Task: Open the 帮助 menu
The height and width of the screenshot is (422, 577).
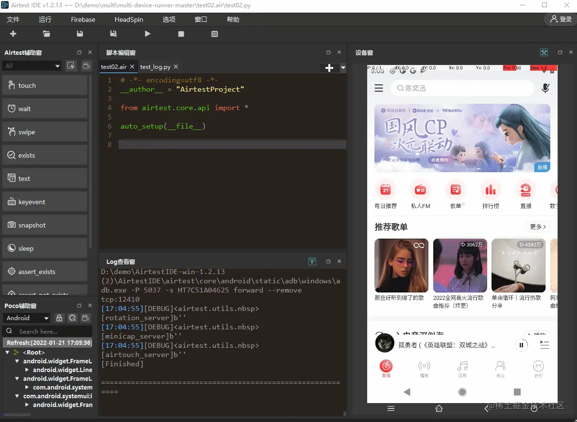Action: pos(233,19)
